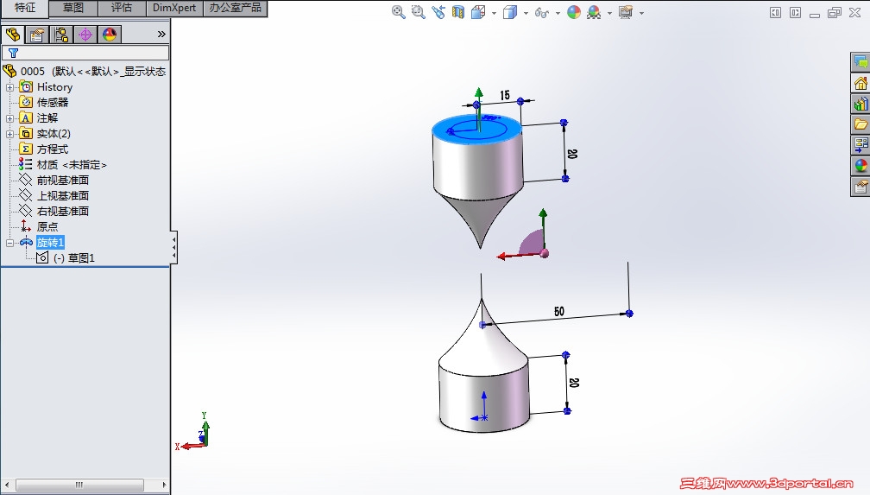This screenshot has width=870, height=495.
Task: Open the Hide/Show Items dropdown arrow
Action: 558,13
